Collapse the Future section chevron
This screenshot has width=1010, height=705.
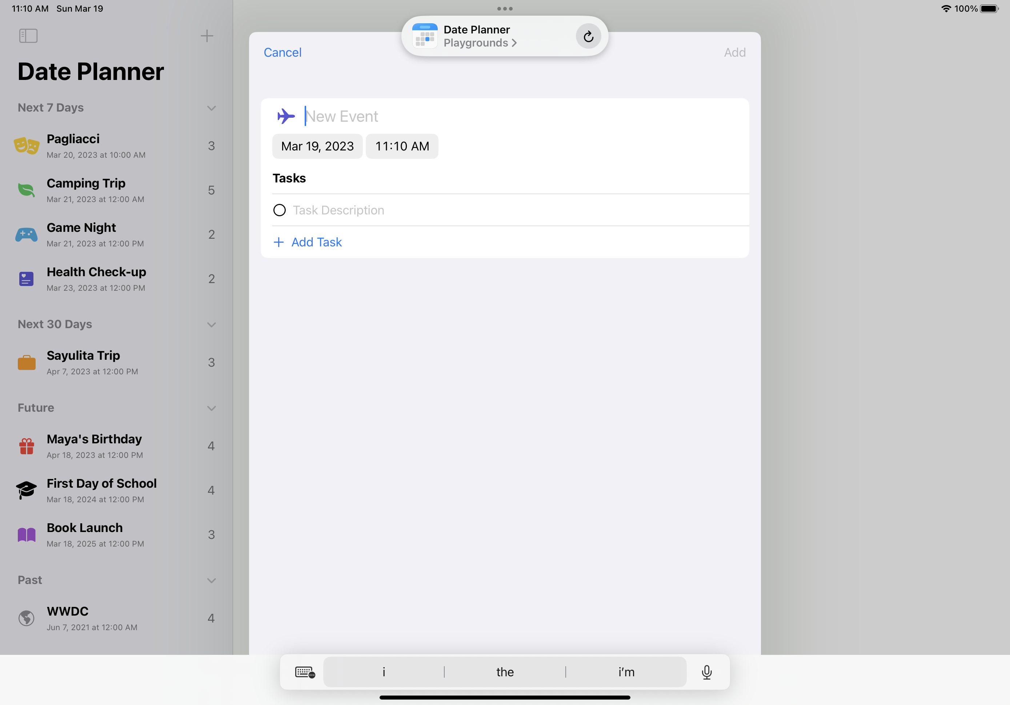point(211,408)
